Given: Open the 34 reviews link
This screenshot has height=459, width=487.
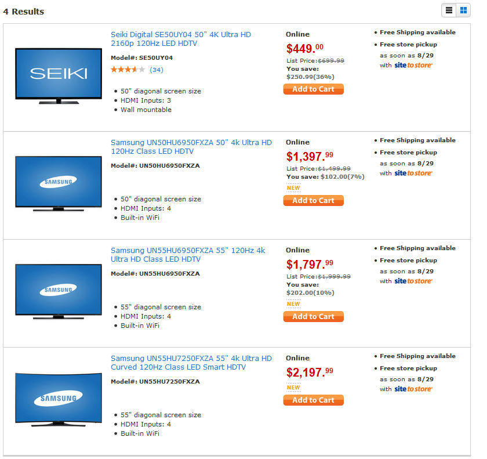Looking at the screenshot, I should coord(156,70).
